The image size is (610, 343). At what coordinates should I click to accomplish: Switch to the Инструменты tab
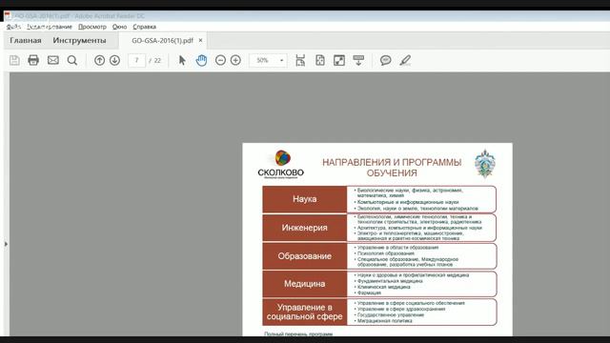[x=79, y=40]
